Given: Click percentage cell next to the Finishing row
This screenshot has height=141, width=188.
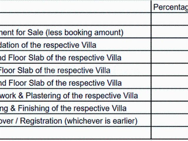Looking at the screenshot, I should 170,108.
